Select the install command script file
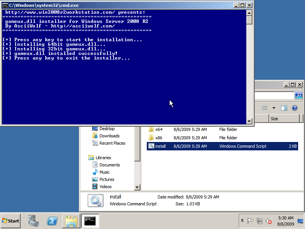The image size is (305, 229). pyautogui.click(x=222, y=146)
